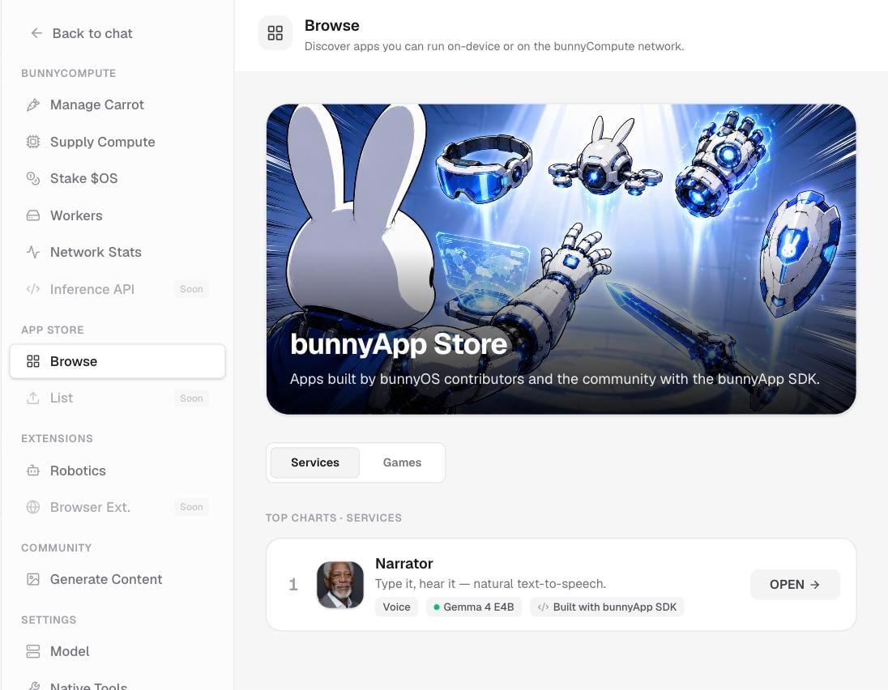Click the Soon badge next to Browser Ext.

(191, 507)
